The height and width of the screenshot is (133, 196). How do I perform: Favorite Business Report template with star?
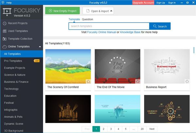pyautogui.click(x=187, y=81)
